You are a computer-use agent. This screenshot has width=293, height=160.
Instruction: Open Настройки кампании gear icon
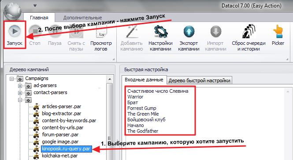coord(160,31)
